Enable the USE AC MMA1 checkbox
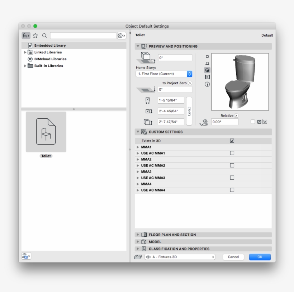The image size is (294, 292). point(232,153)
